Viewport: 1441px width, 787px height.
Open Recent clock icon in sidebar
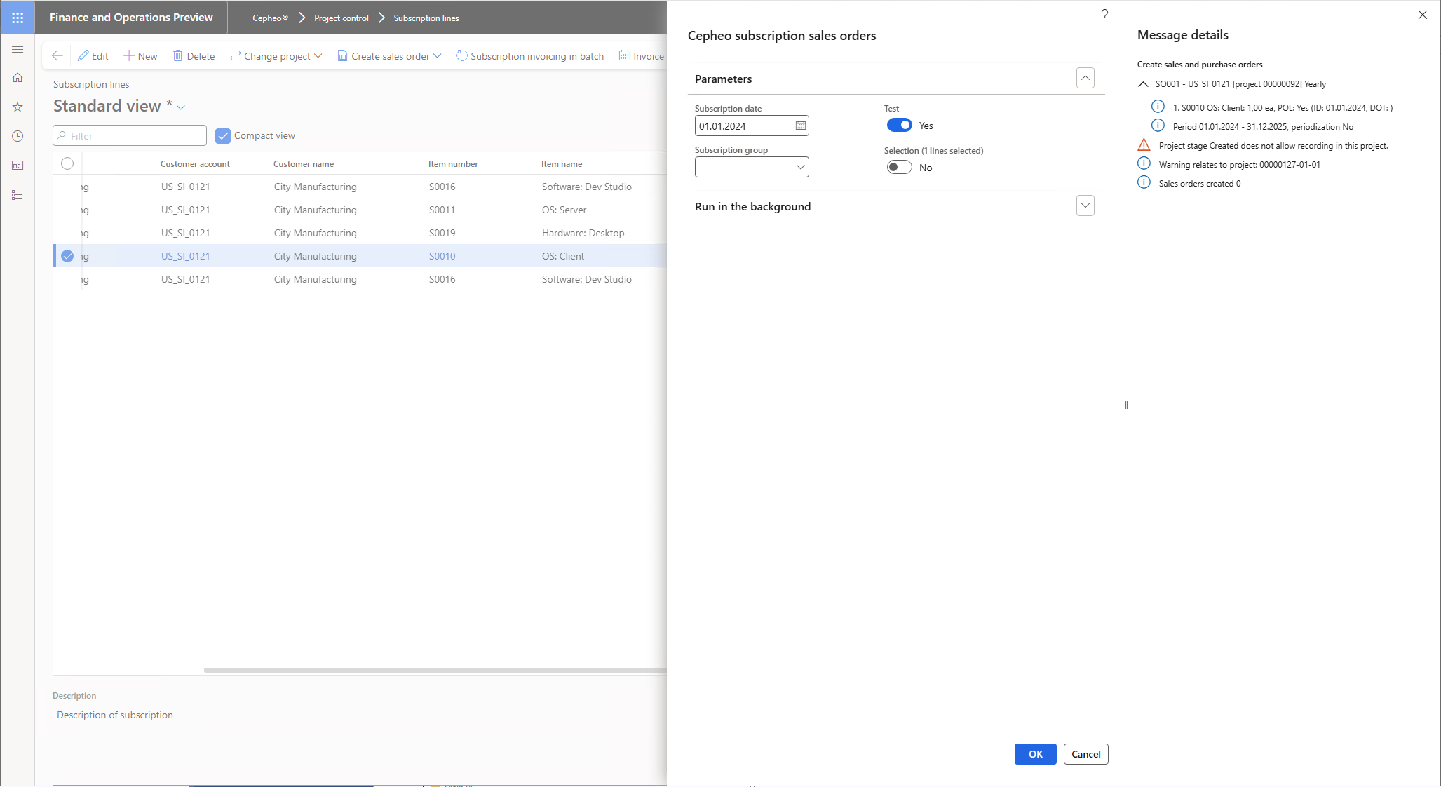pos(18,136)
